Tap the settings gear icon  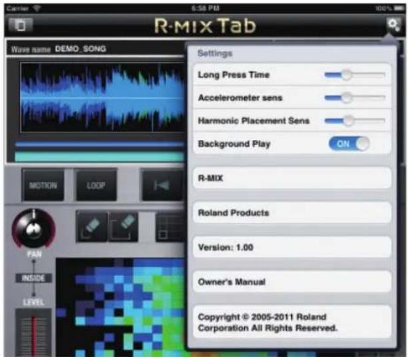[393, 25]
